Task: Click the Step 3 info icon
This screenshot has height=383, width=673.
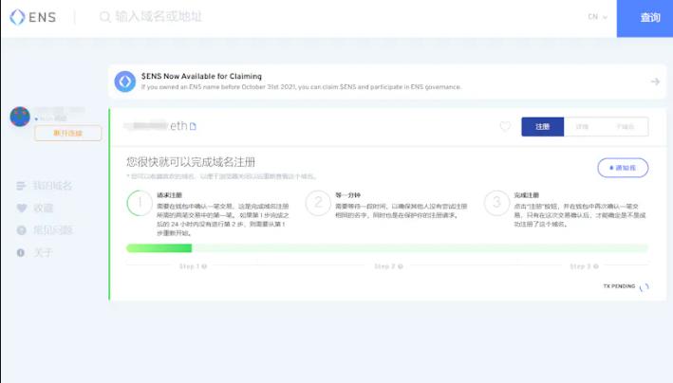Action: pyautogui.click(x=596, y=266)
